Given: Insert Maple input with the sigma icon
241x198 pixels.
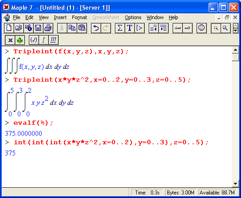Looking at the screenshot, I should [120, 28].
